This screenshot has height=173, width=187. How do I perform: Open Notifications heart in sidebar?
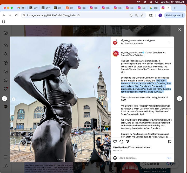(x=6, y=89)
